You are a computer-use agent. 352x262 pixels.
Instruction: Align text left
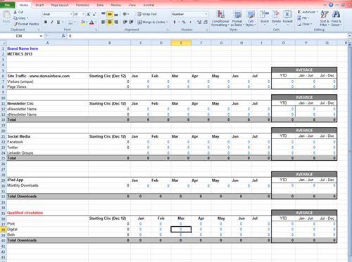coord(103,22)
